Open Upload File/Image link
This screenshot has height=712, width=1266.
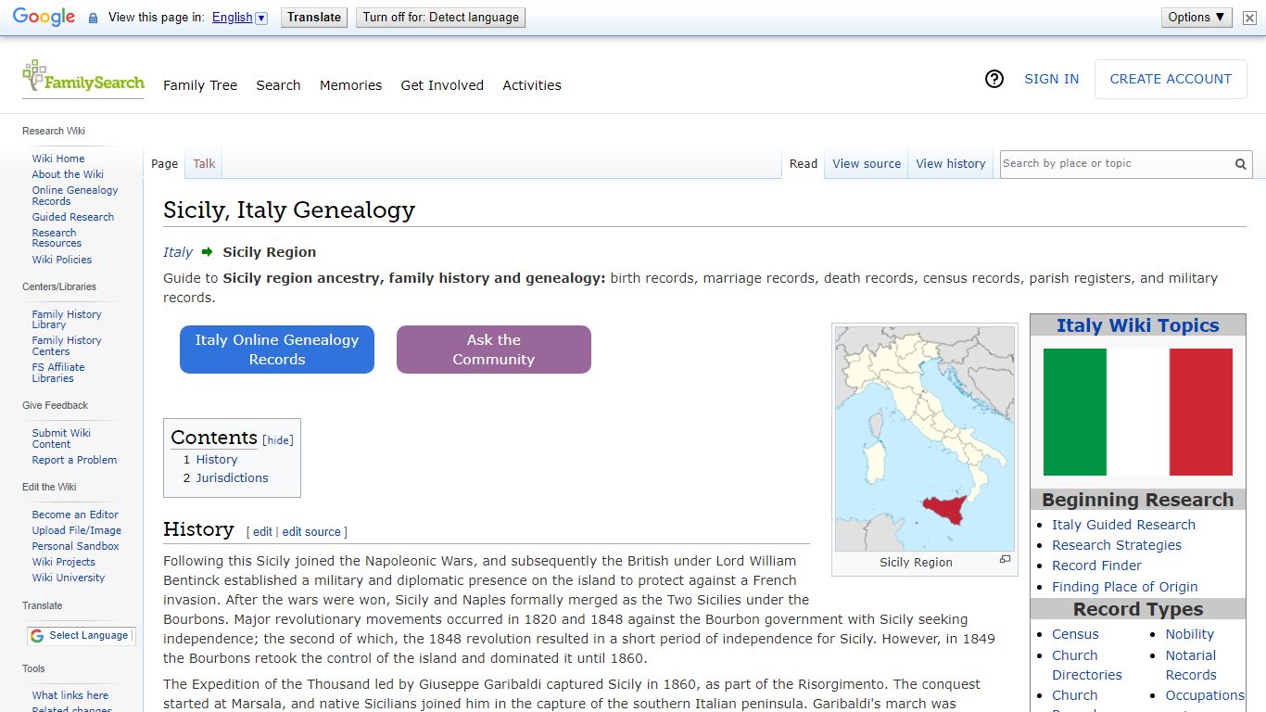click(x=77, y=530)
